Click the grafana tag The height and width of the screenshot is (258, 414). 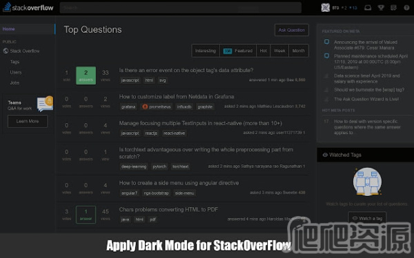pyautogui.click(x=128, y=107)
